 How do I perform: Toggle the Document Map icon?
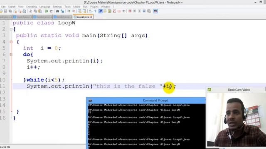pyautogui.click(x=110, y=11)
